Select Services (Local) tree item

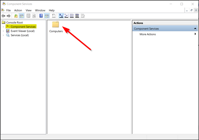[x=20, y=35]
